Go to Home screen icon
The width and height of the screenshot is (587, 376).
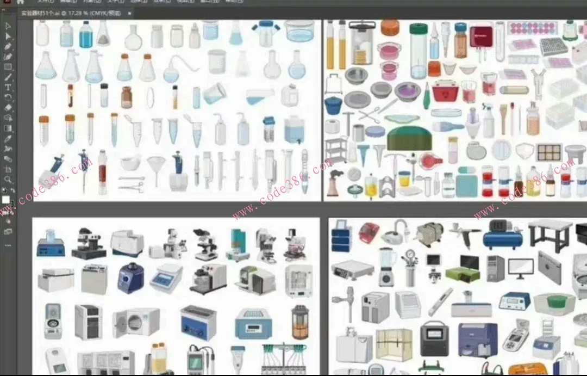[x=21, y=2]
